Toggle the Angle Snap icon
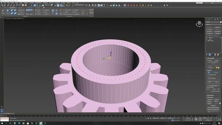The width and height of the screenshot is (222, 125). pos(64,5)
